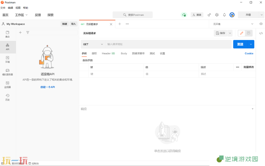265x166 pixels.
Task: Switch to the Tests (测试) tab
Action: click(152, 53)
